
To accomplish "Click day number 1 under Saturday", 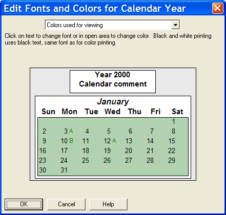I will pos(173,122).
